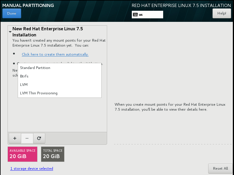Click the RED HAT ENTERPRISE LINUX 7.5 INSTALLATION heading

click(181, 6)
